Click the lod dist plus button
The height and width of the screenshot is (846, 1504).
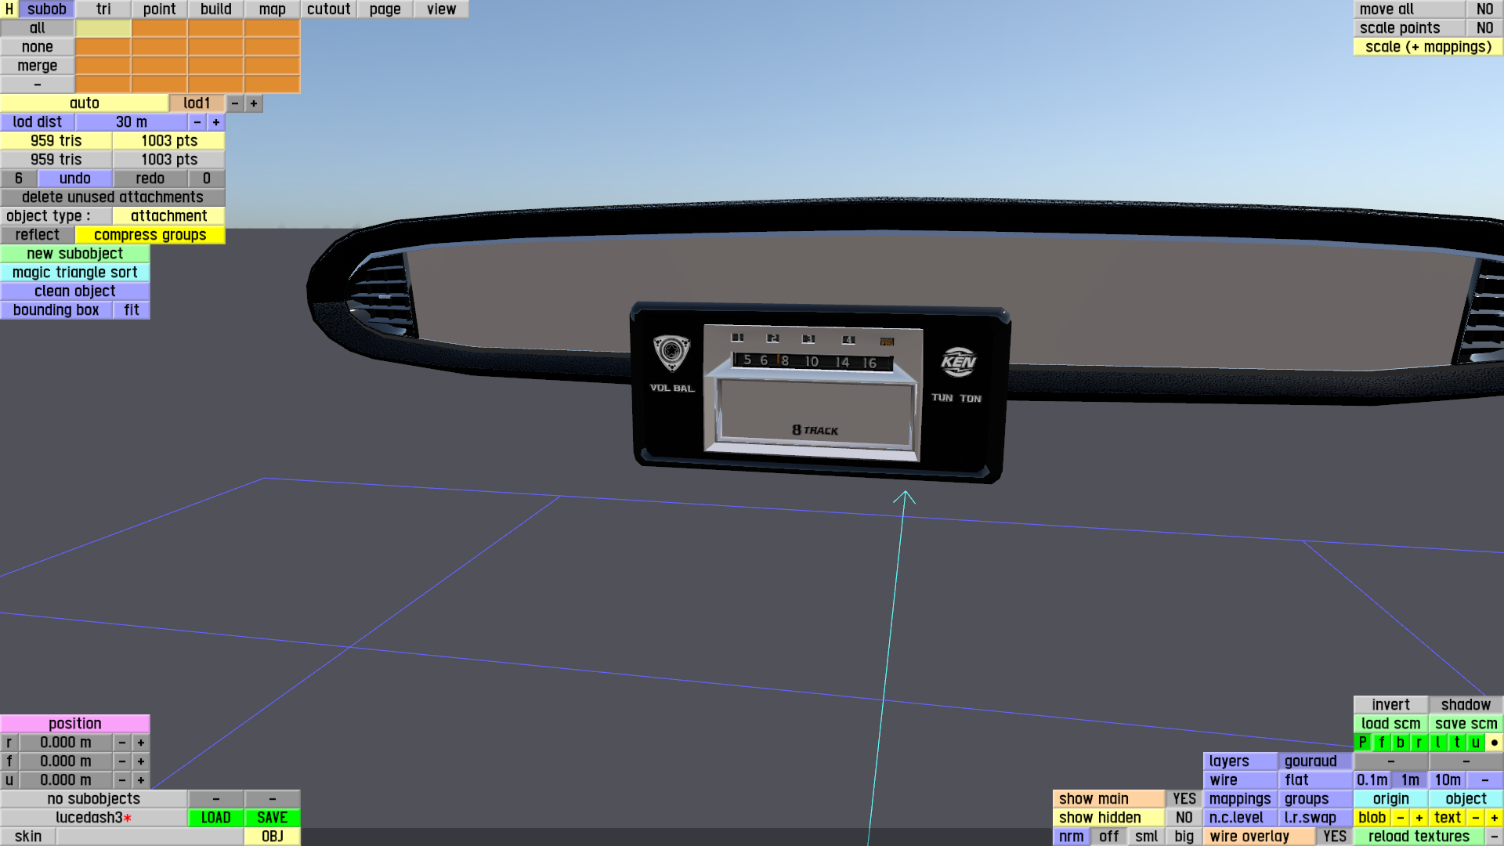coord(216,122)
